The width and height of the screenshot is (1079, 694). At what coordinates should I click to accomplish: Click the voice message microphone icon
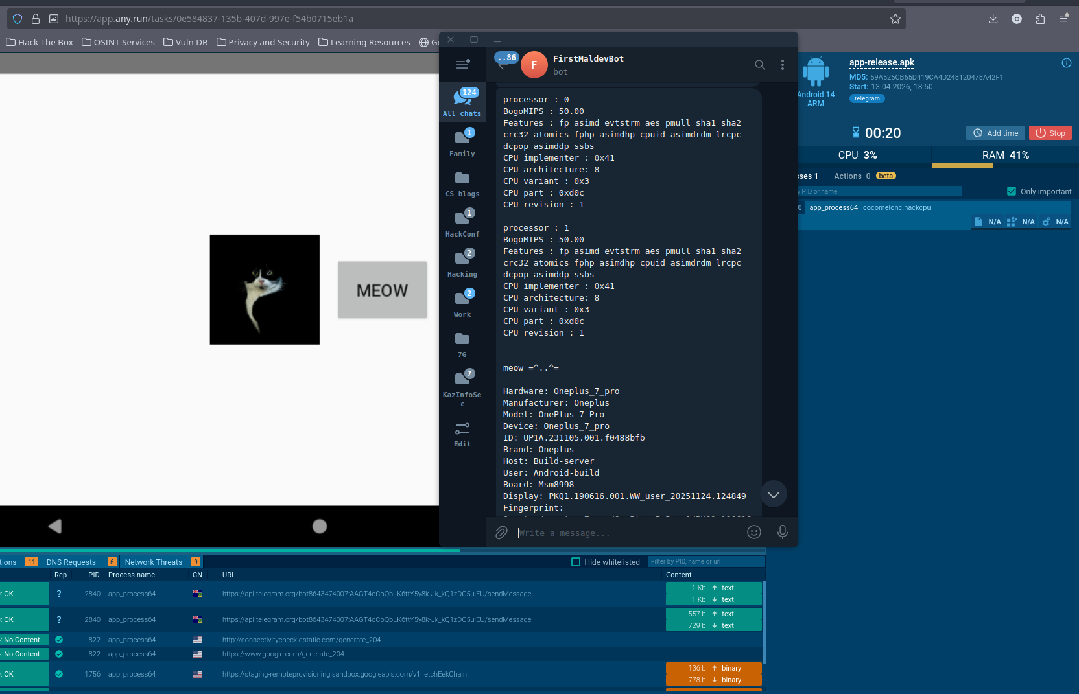click(x=783, y=533)
